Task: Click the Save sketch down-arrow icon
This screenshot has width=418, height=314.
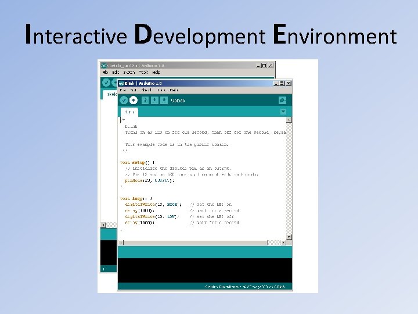Action: pyautogui.click(x=164, y=100)
